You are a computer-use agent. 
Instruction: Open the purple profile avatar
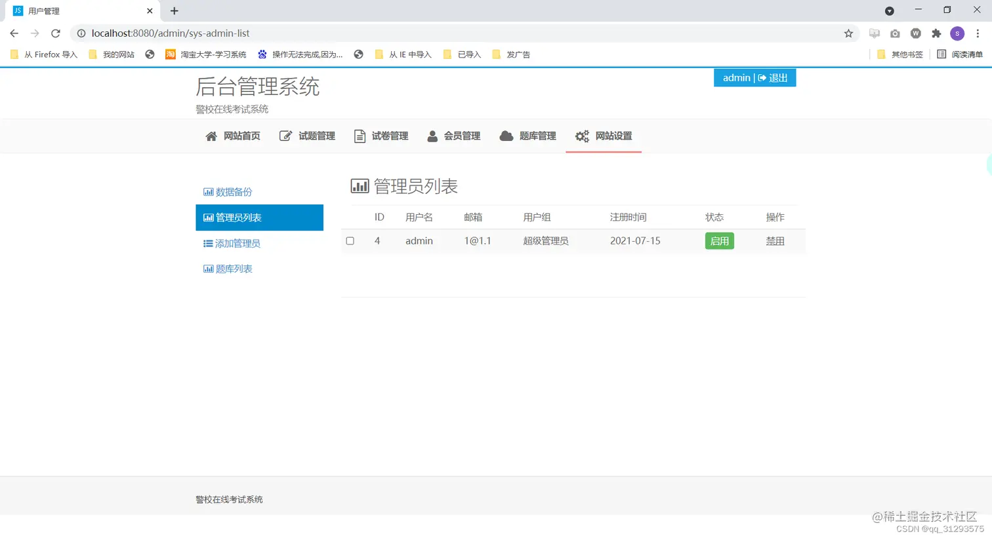click(x=957, y=33)
